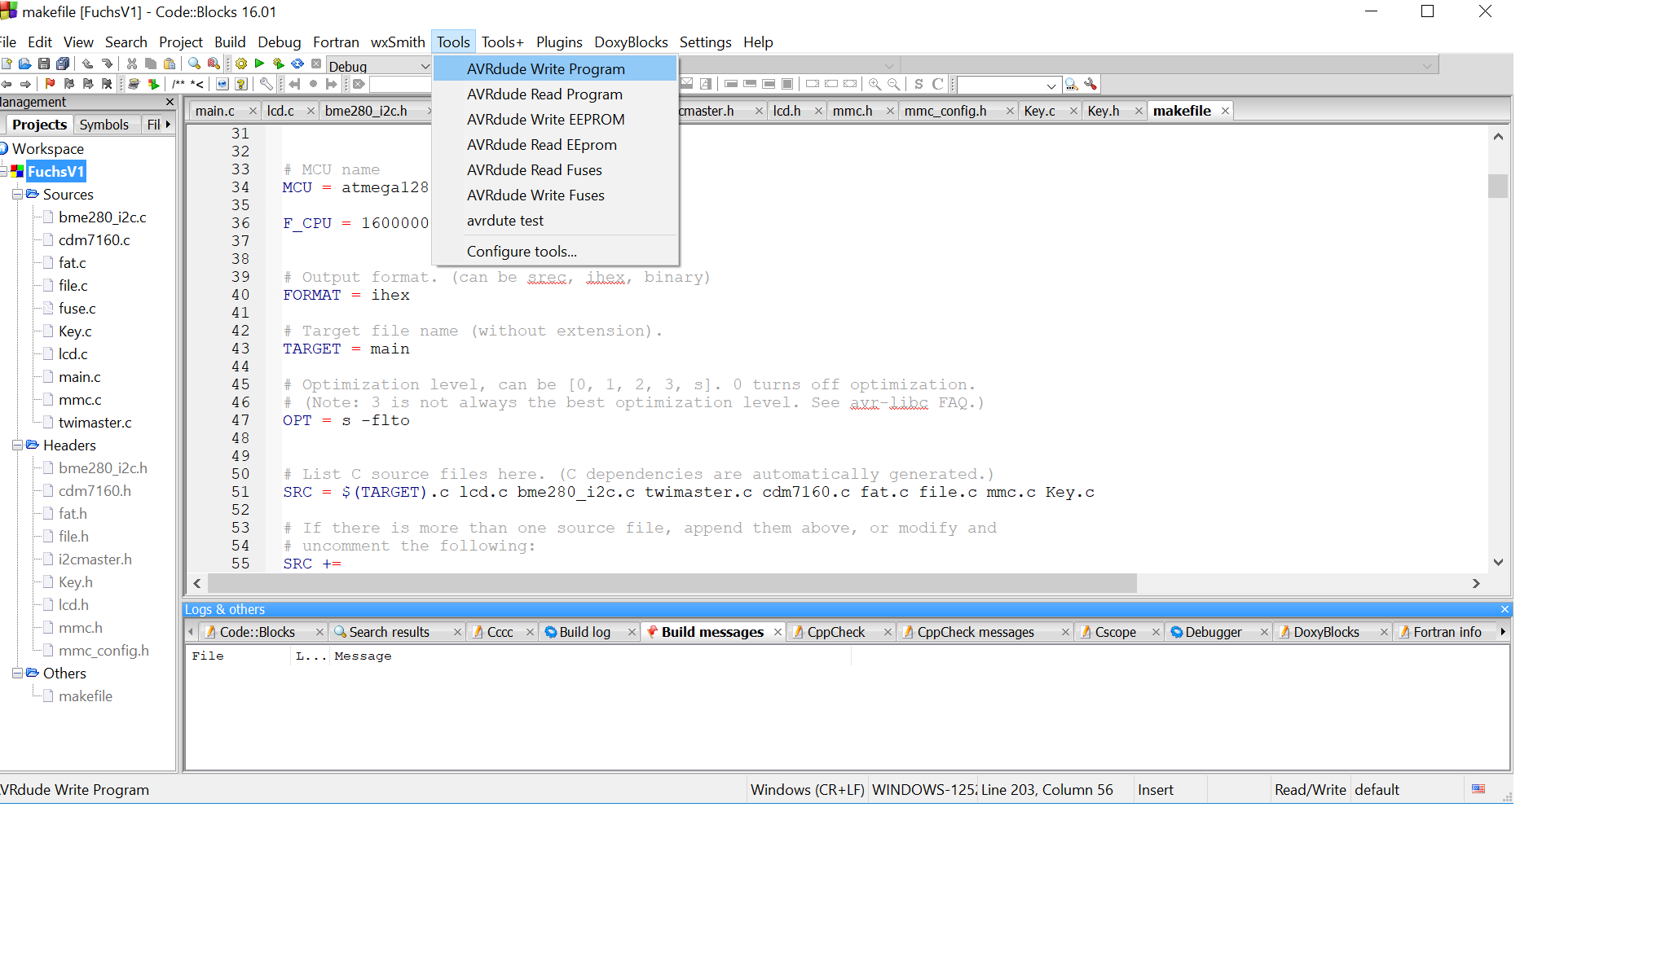Click the avrdute test menu entry
The height and width of the screenshot is (961, 1661).
coord(556,221)
